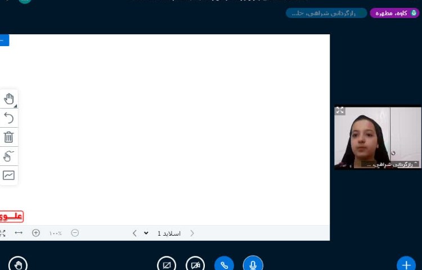Viewport: 422px width, 270px height.
Task: Open the slide number dropdown
Action: point(146,233)
